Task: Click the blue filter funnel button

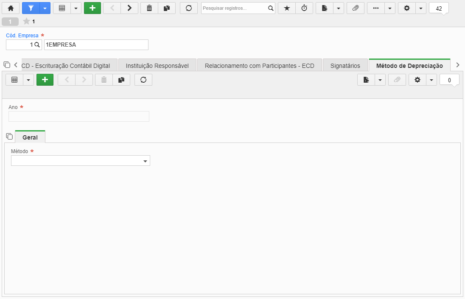Action: [31, 8]
